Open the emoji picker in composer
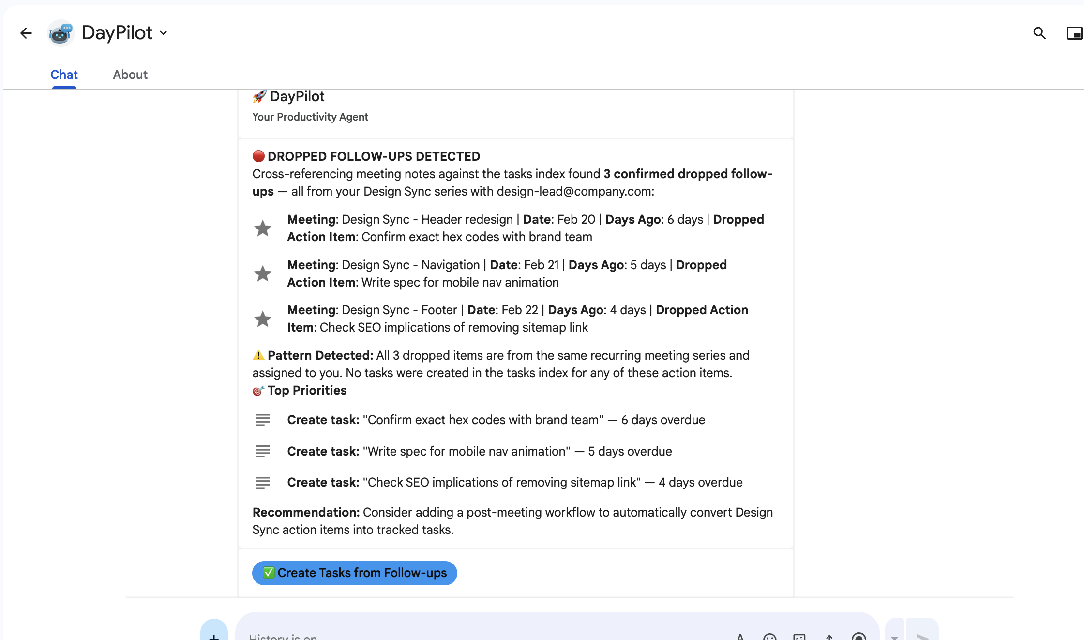This screenshot has height=640, width=1084. click(x=769, y=637)
